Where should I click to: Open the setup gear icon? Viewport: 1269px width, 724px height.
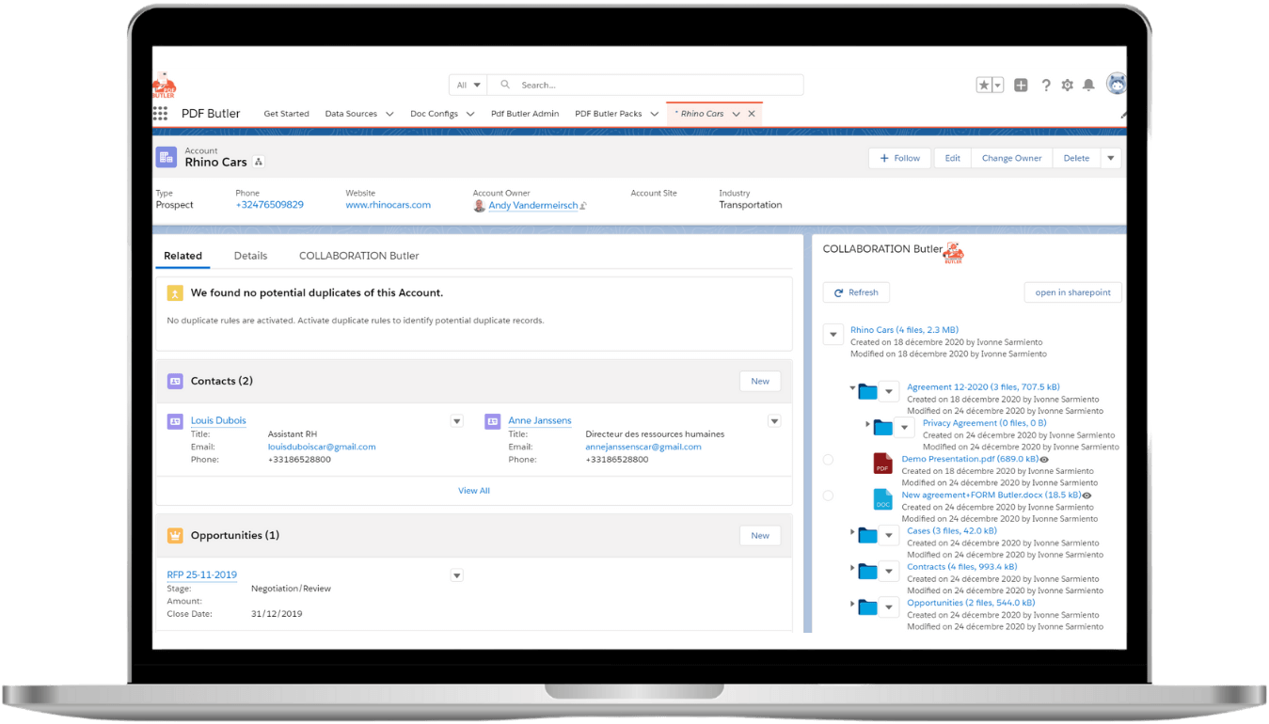pyautogui.click(x=1068, y=85)
